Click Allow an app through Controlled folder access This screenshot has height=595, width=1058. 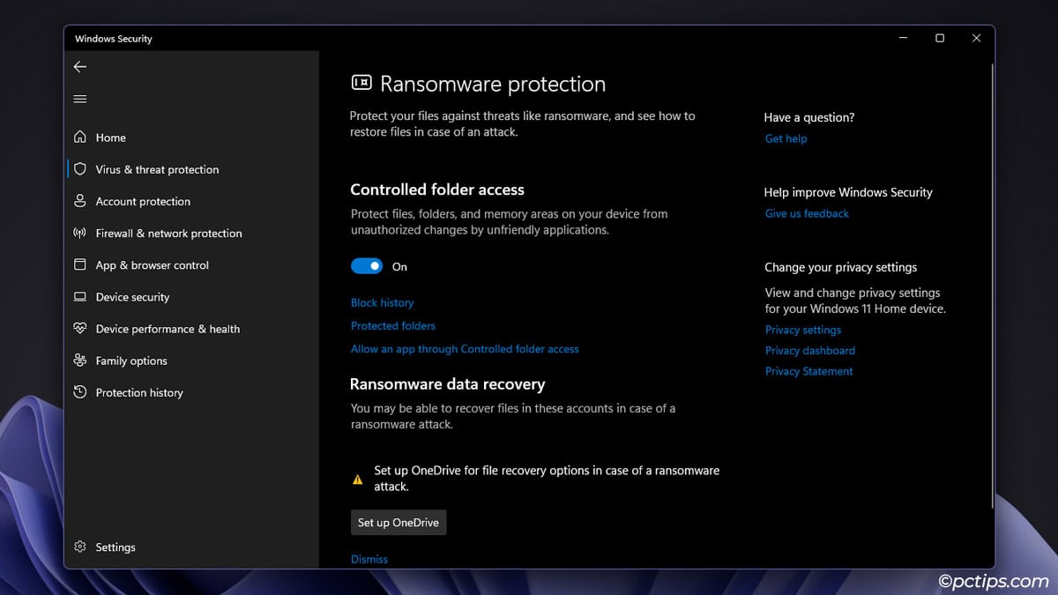click(465, 349)
